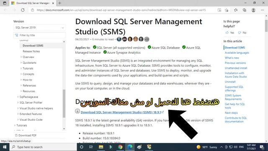
Task: Expand the Visual Studio Code node
Action: [18, 120]
